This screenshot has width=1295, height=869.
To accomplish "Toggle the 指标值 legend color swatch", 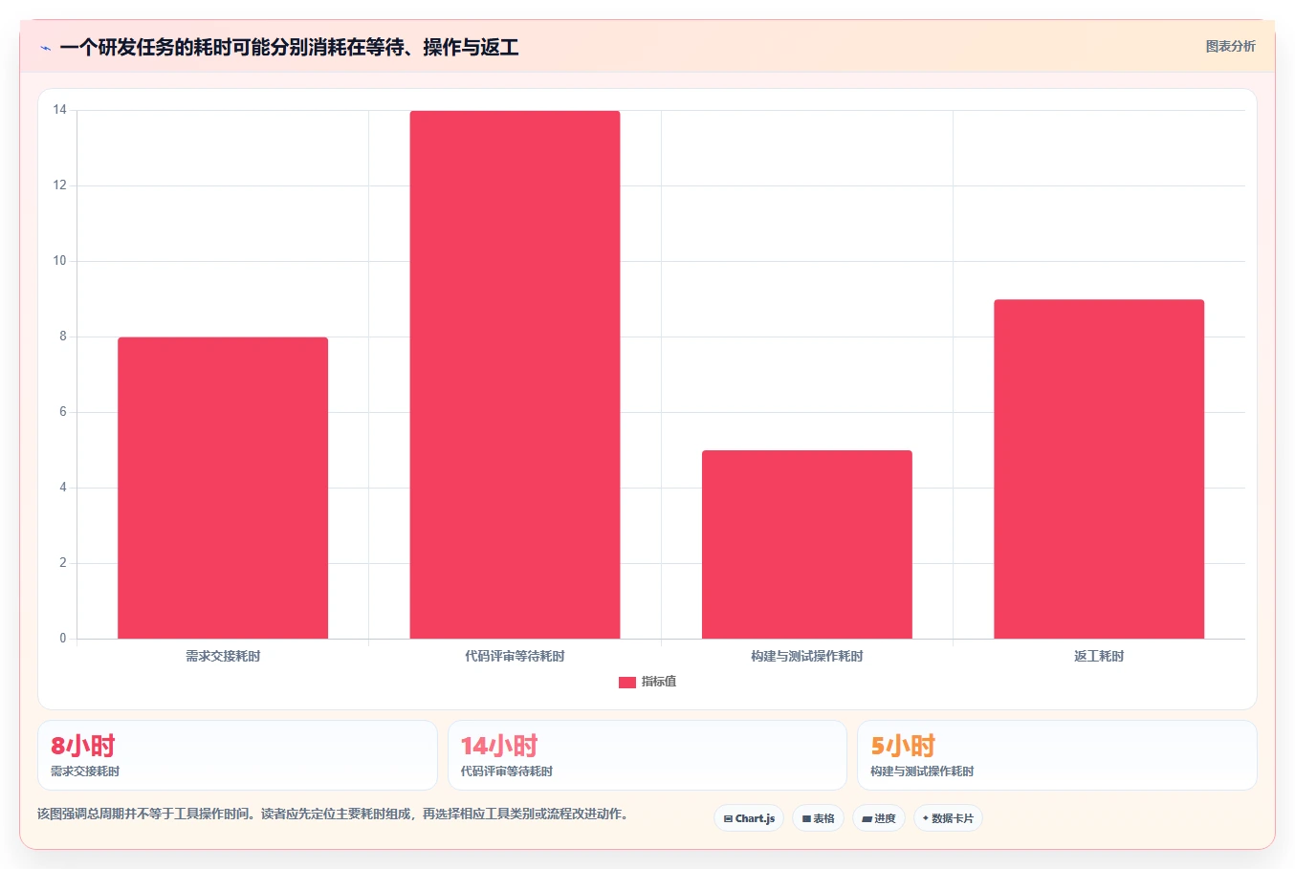I will [x=626, y=682].
